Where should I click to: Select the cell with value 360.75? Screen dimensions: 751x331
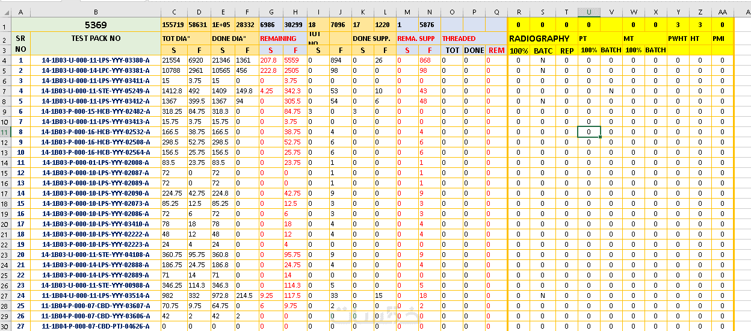174,255
